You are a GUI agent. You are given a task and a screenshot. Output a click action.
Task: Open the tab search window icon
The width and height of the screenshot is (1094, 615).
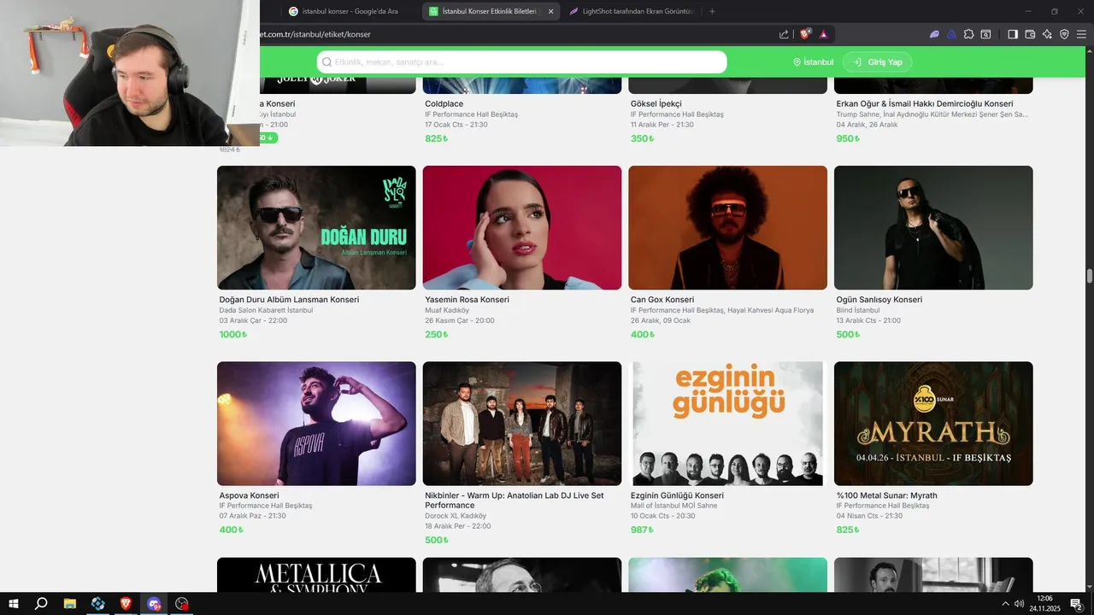(x=985, y=34)
